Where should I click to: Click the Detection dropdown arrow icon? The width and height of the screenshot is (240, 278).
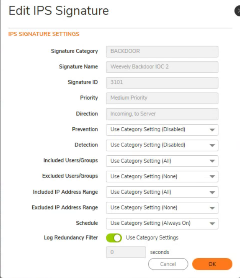click(x=212, y=146)
